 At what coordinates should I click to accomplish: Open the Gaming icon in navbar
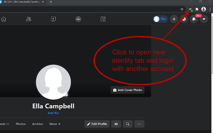pyautogui.click(x=103, y=19)
